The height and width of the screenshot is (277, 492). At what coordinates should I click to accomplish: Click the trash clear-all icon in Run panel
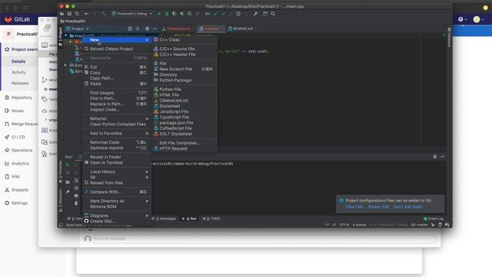[76, 203]
